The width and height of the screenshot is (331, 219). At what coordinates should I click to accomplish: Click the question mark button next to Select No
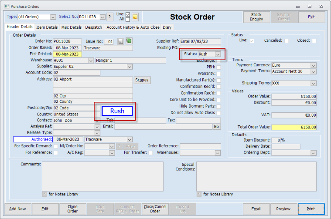pos(109,17)
